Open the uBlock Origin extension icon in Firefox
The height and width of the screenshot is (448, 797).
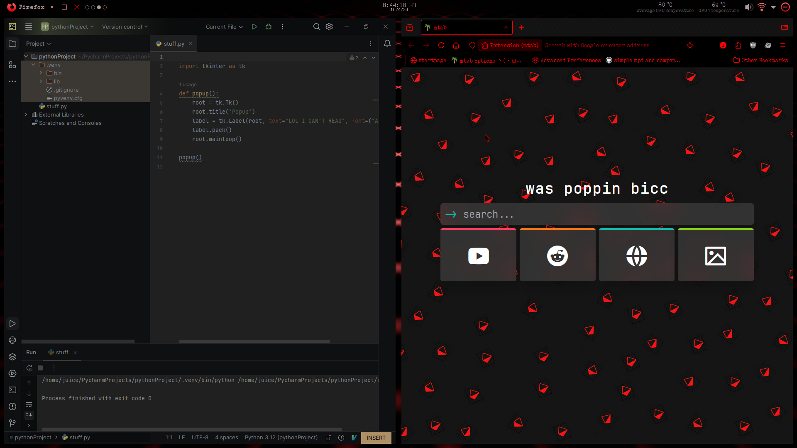coord(753,46)
